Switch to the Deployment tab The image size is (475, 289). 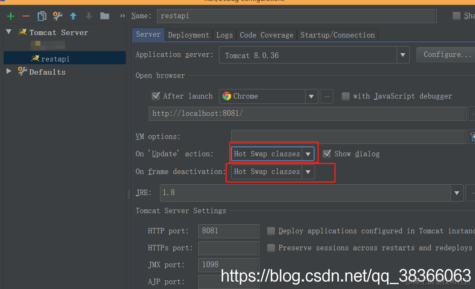pos(188,35)
